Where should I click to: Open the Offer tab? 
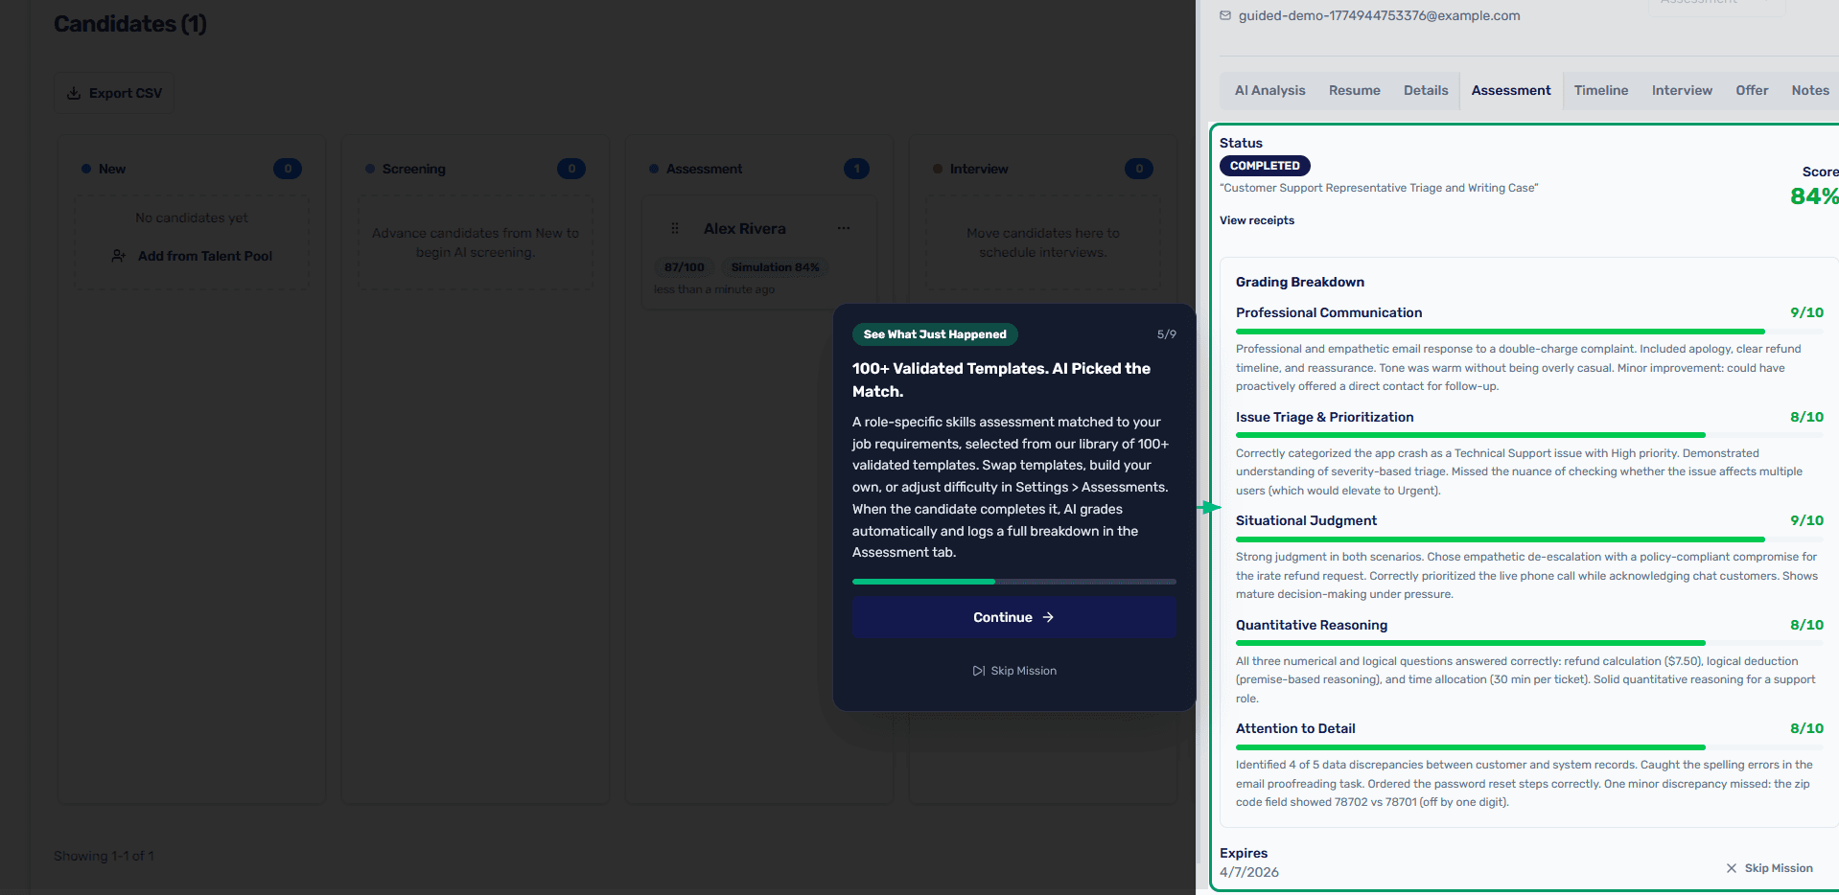click(x=1751, y=91)
